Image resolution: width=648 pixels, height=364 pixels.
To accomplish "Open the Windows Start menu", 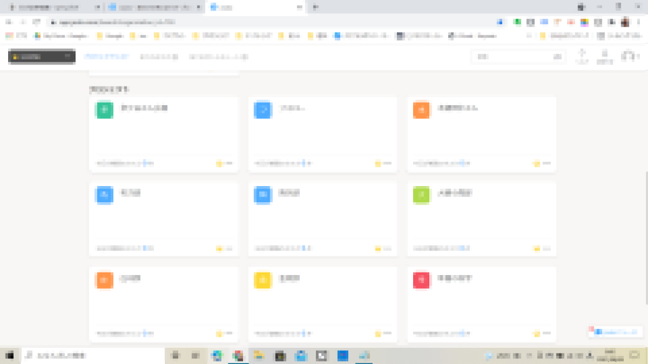I will pyautogui.click(x=10, y=355).
